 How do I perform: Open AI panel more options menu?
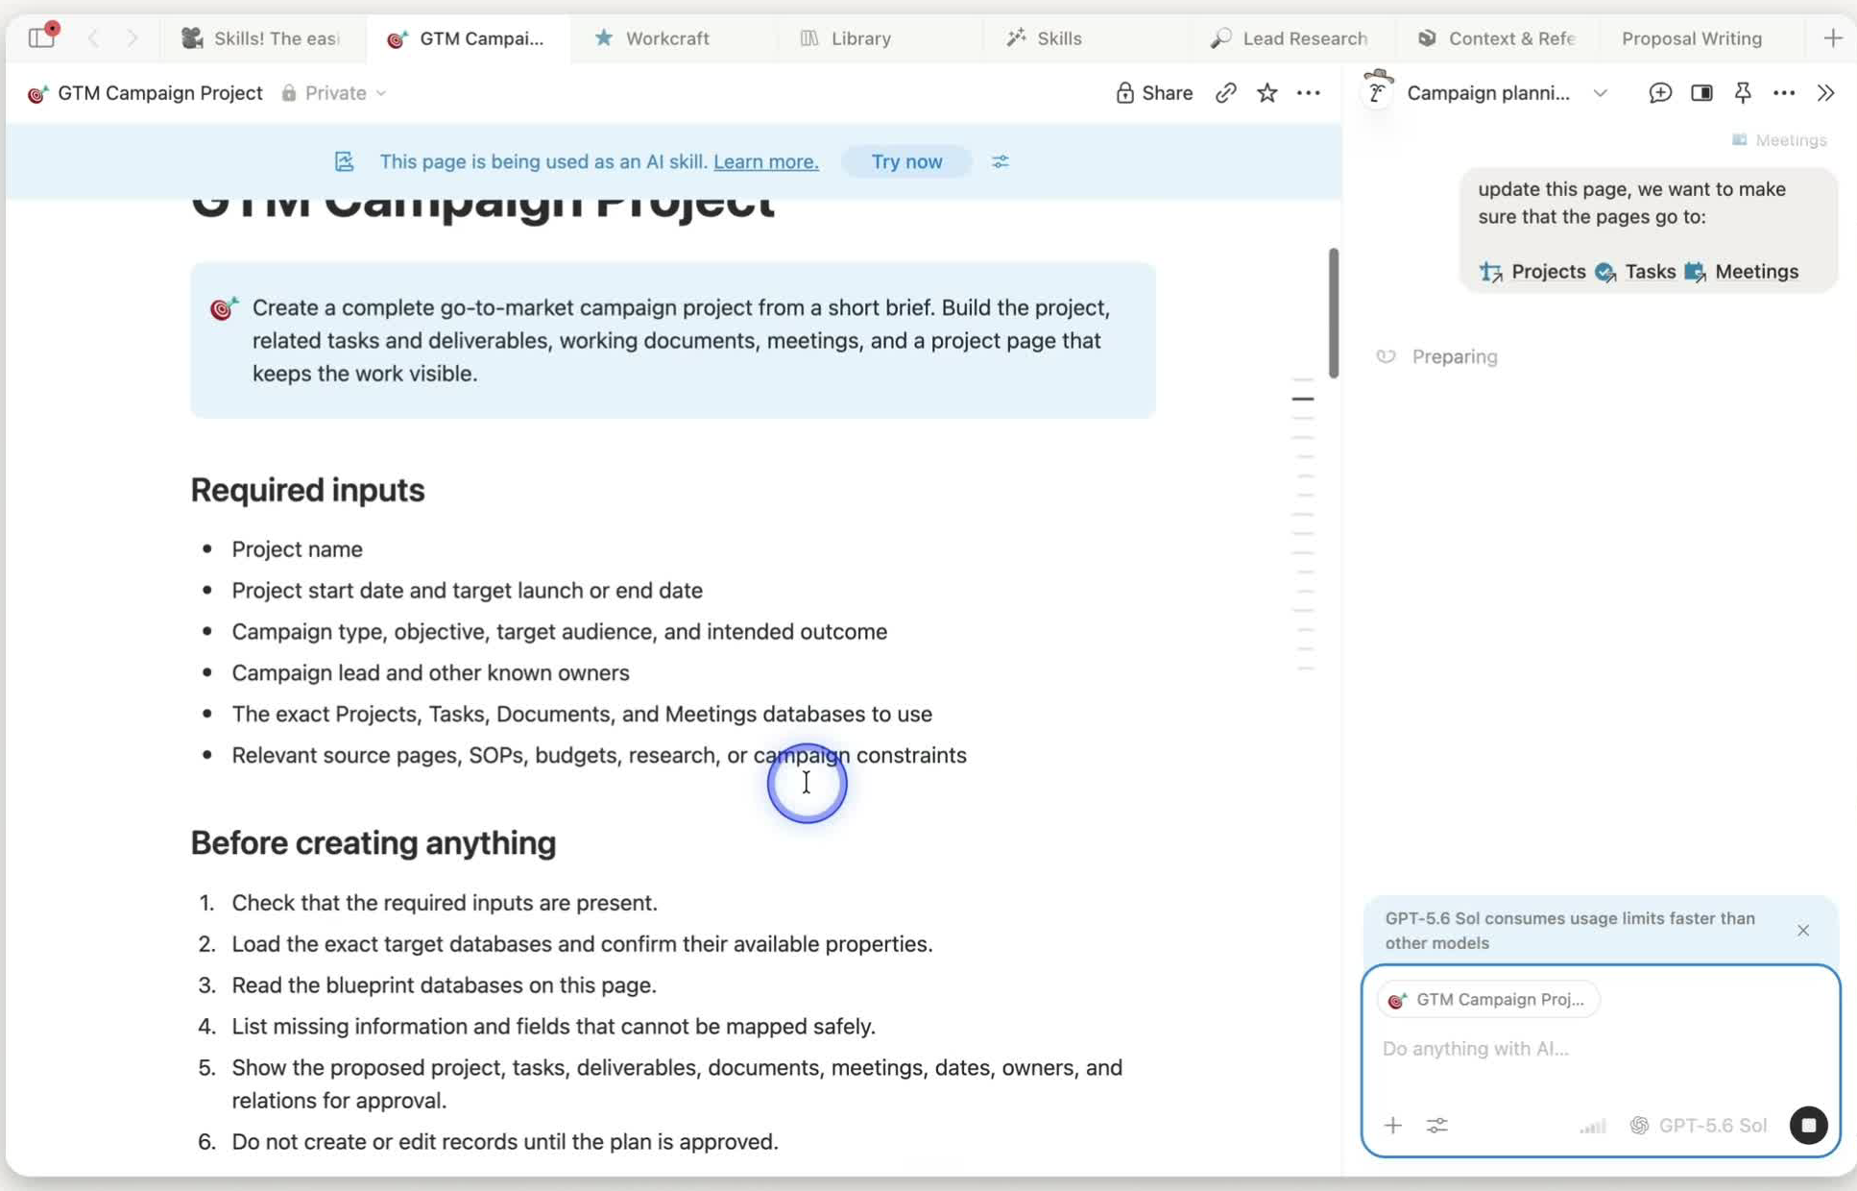pos(1784,93)
